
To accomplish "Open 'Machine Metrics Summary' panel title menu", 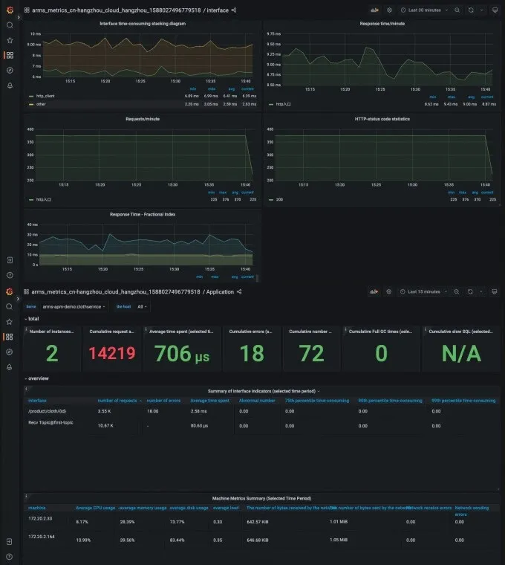I will [x=261, y=498].
